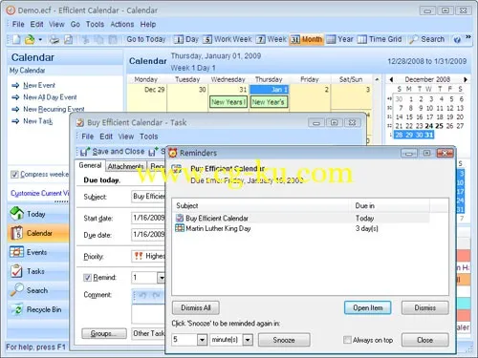Image resolution: width=478 pixels, height=358 pixels.
Task: Open Tools menu in Task window
Action: tap(149, 137)
